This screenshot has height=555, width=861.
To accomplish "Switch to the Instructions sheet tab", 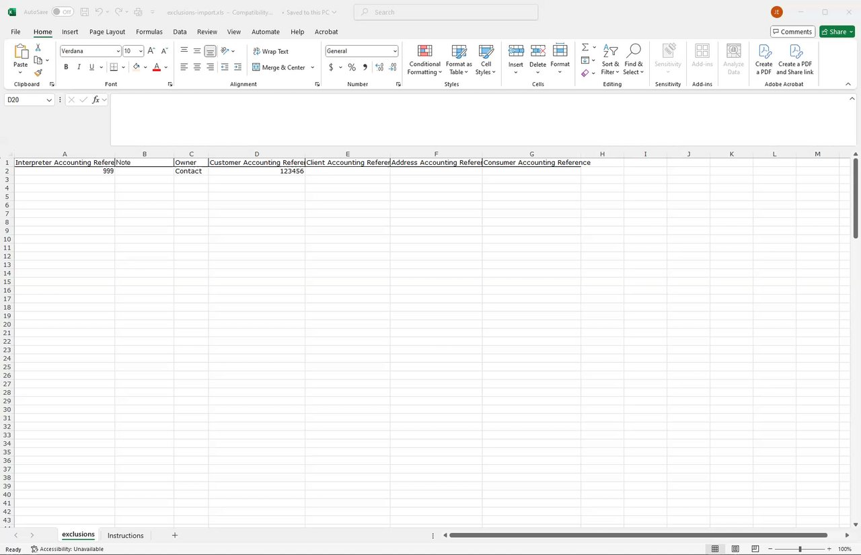I will 126,535.
